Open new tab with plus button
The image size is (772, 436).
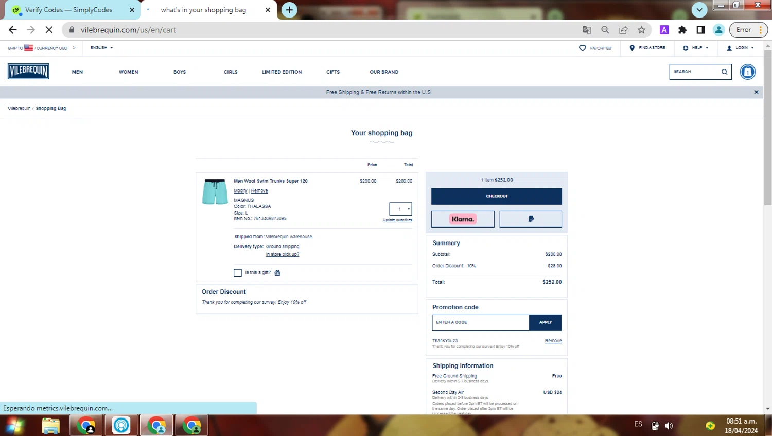289,10
